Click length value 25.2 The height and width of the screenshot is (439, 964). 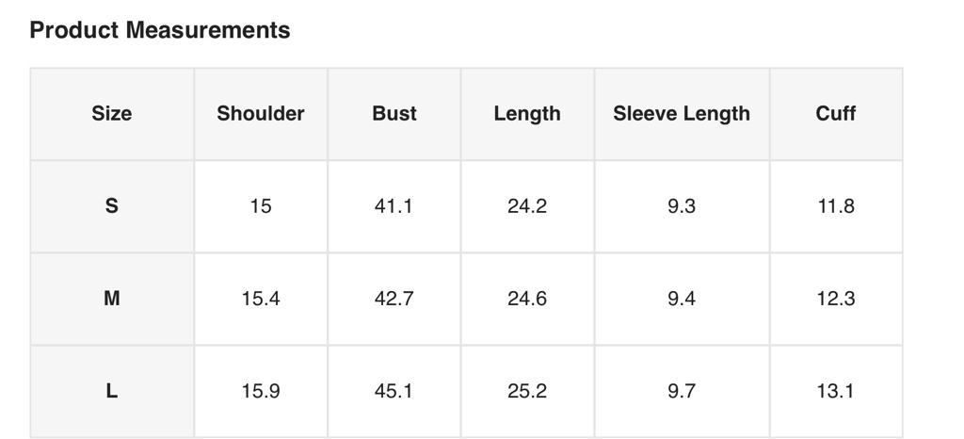pos(527,391)
